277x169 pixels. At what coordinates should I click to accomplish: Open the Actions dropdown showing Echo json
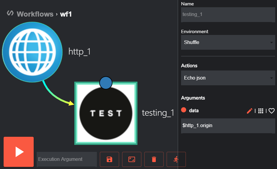coord(228,78)
